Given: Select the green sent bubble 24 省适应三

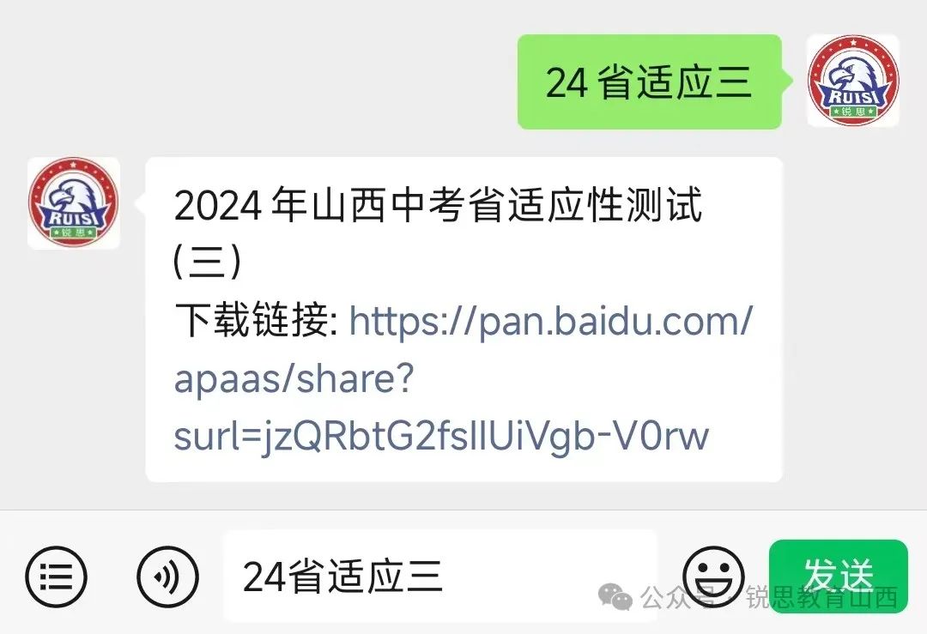Looking at the screenshot, I should tap(649, 82).
